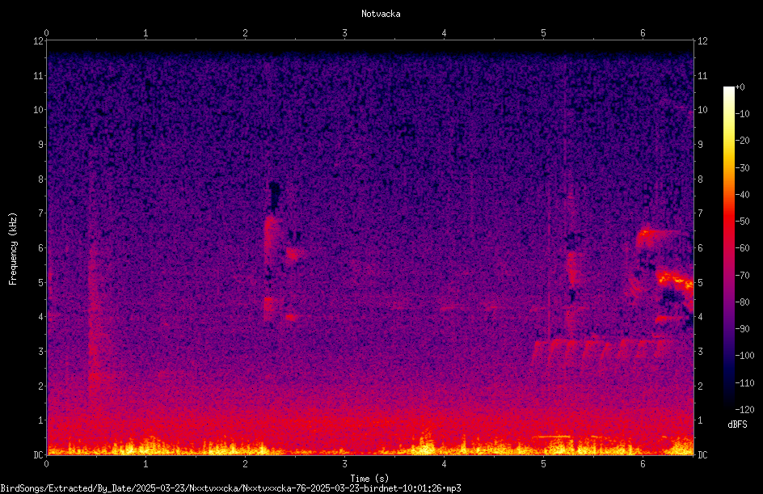Viewport: 763px width, 494px height.
Task: Click the Time (s) axis label
Action: tap(369, 479)
